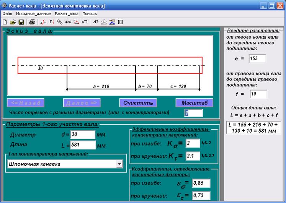286x203 pixels.
Task: Click the Kσ bending coefficient field
Action: [193, 143]
